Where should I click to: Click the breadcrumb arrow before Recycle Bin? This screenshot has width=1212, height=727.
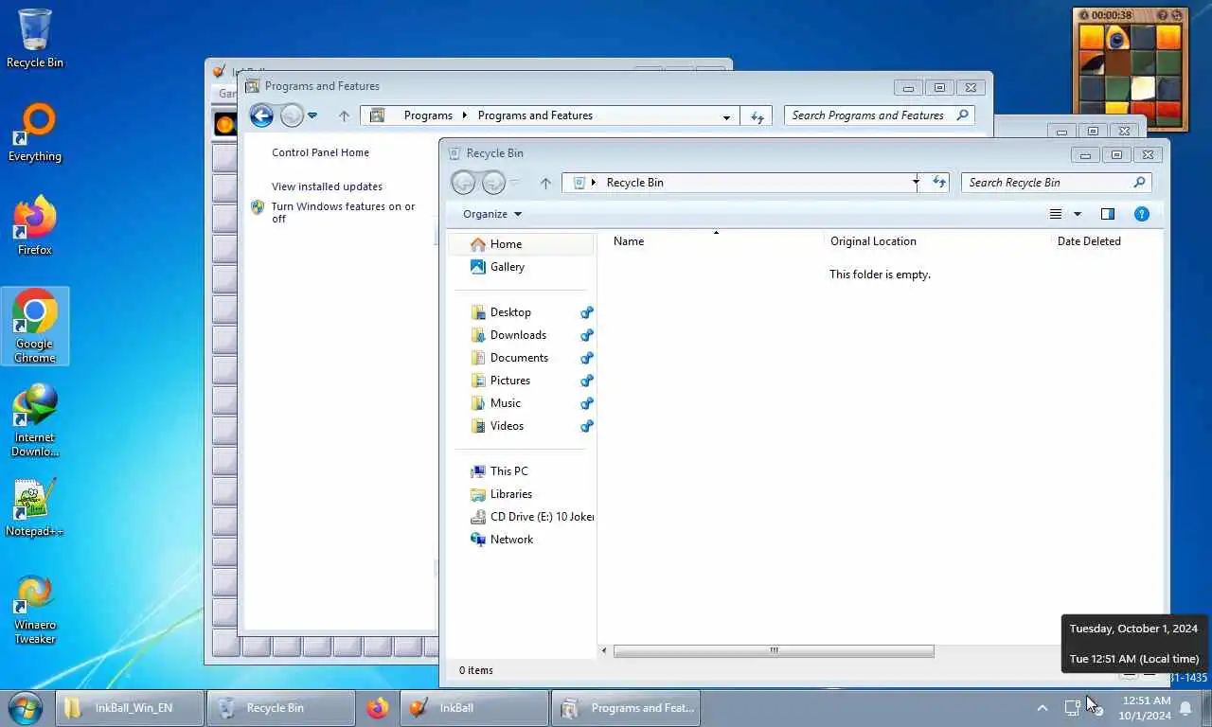(x=594, y=183)
